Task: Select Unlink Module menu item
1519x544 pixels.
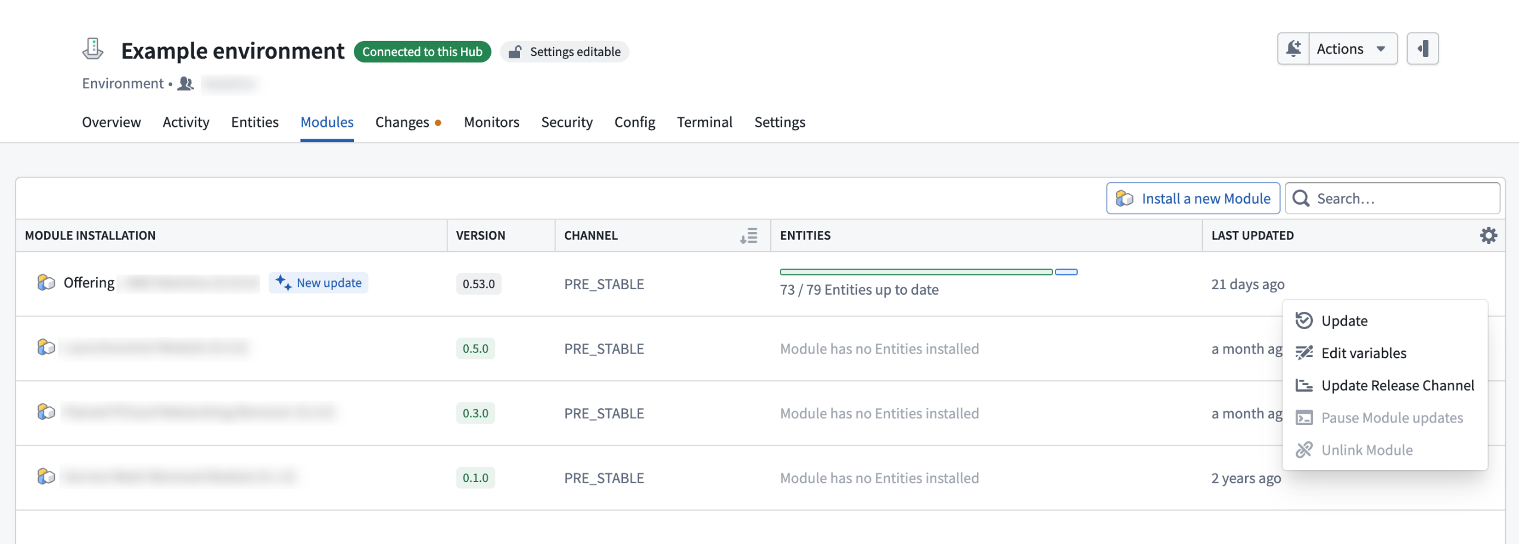Action: [x=1385, y=450]
